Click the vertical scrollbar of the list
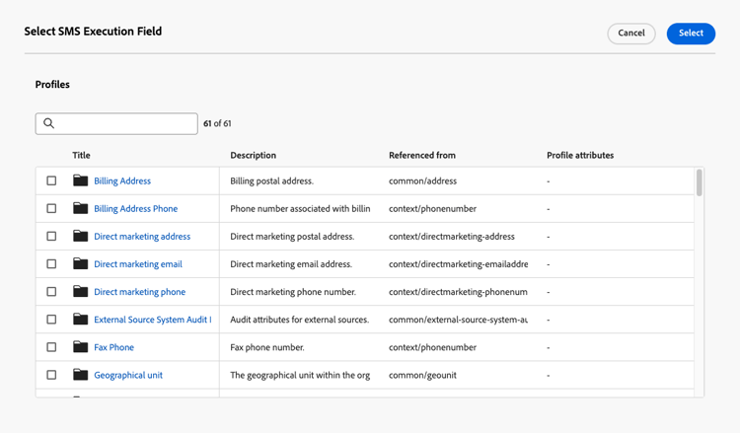Viewport: 740px width, 433px height. [x=700, y=183]
